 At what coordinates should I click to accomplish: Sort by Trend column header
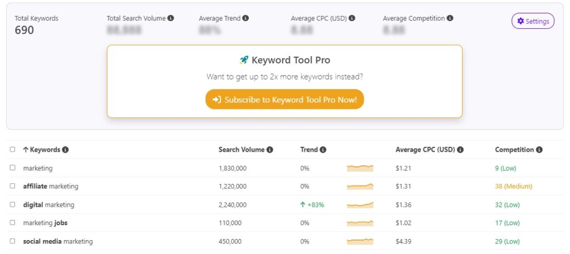click(309, 150)
